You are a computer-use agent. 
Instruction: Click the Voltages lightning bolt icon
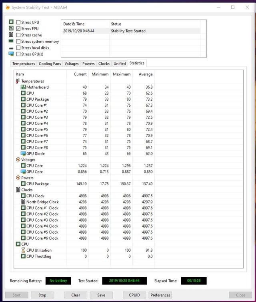[x=18, y=160]
